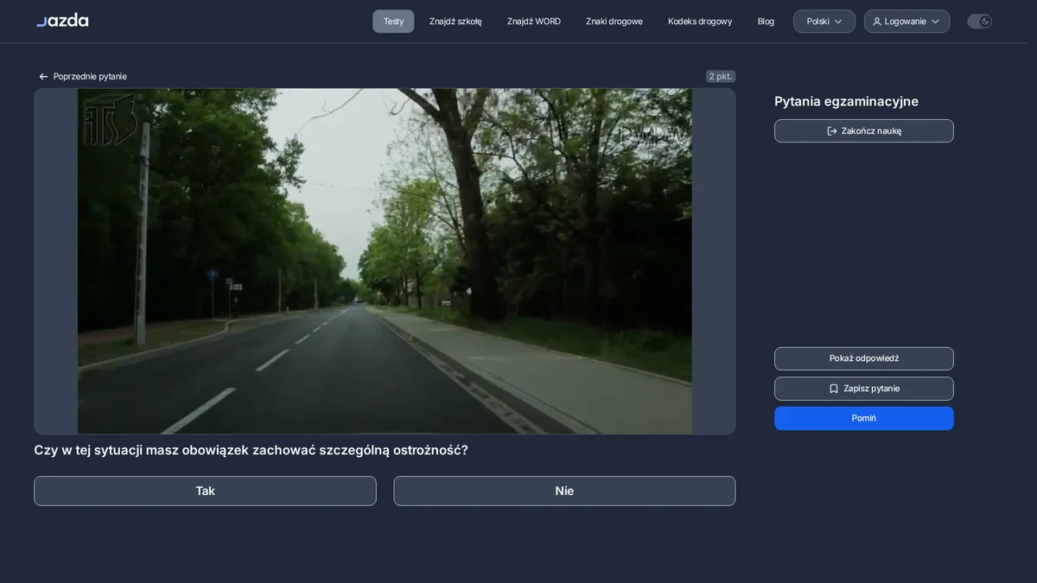Visit the Blog link
Image resolution: width=1037 pixels, height=583 pixels.
pos(766,22)
